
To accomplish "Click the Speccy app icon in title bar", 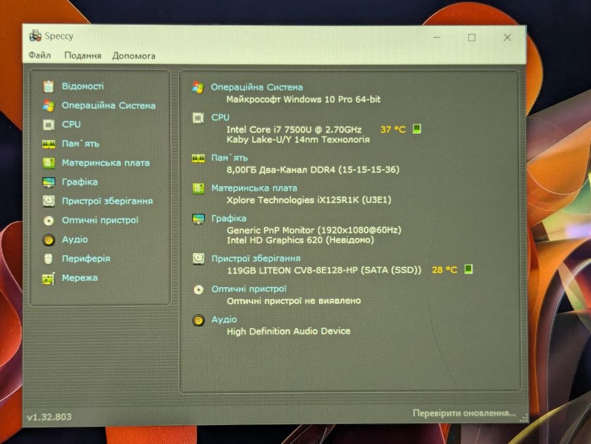I will (x=35, y=36).
